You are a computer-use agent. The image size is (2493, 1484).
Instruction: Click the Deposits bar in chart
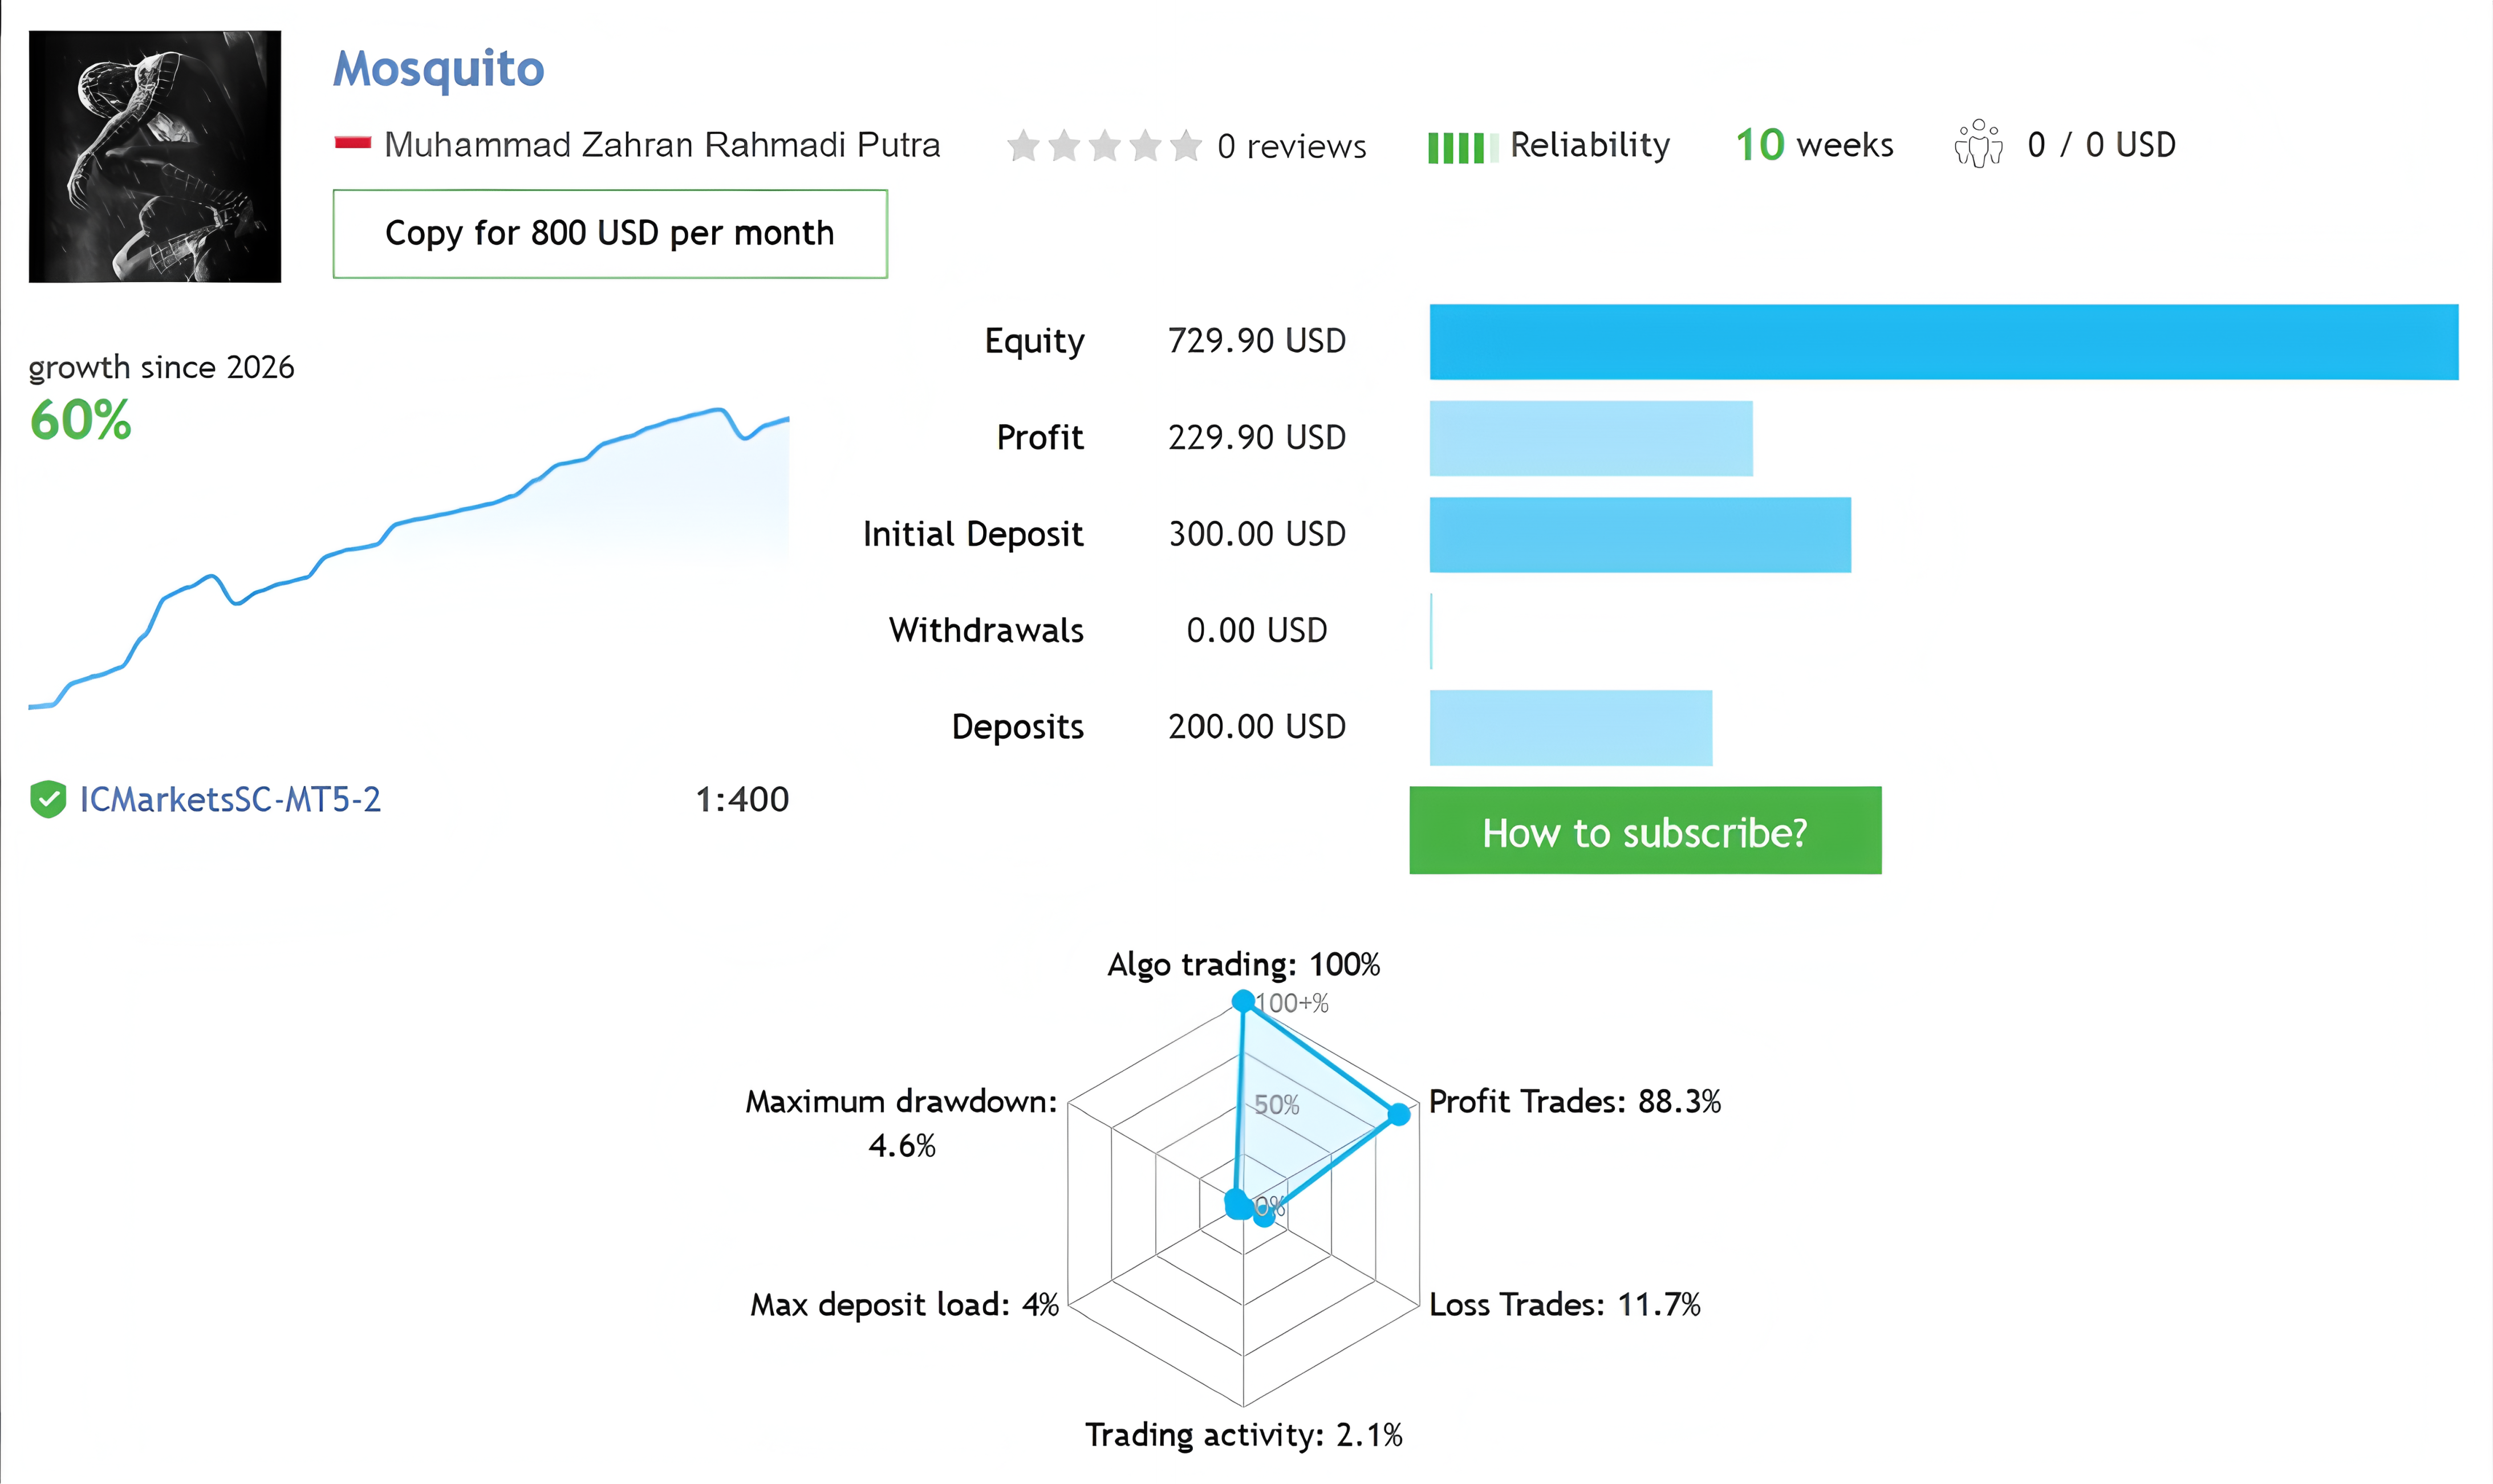tap(1571, 728)
